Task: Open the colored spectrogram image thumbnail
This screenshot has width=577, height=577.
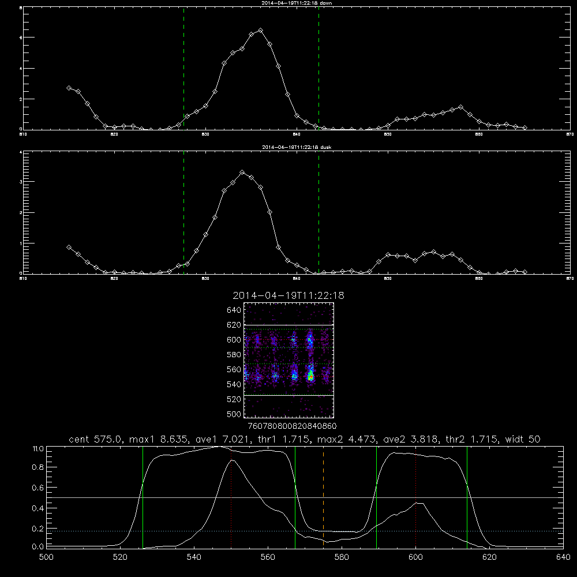Action: tap(288, 360)
